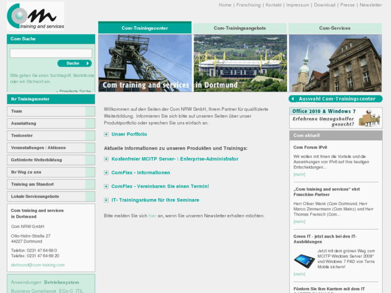Open the Team menu item
The width and height of the screenshot is (391, 293).
51,111
